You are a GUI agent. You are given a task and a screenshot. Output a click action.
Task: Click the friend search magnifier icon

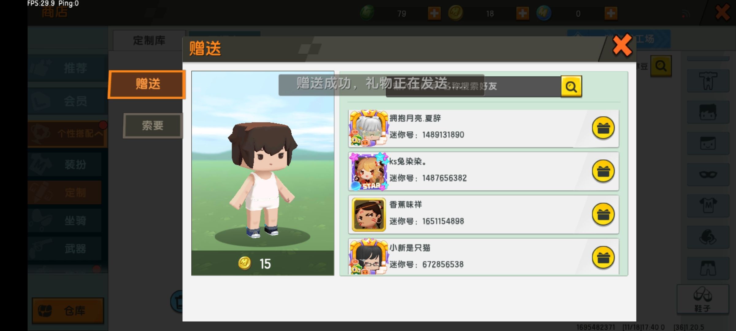pos(571,86)
